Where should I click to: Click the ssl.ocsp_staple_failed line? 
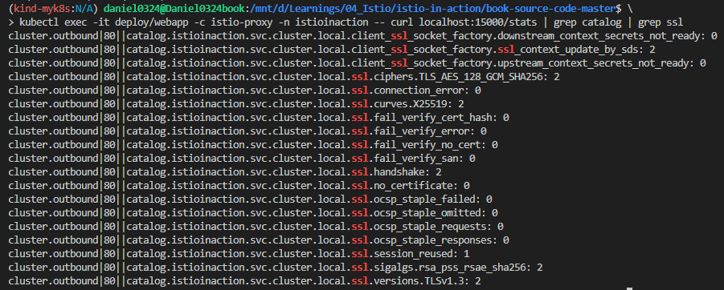pyautogui.click(x=250, y=199)
